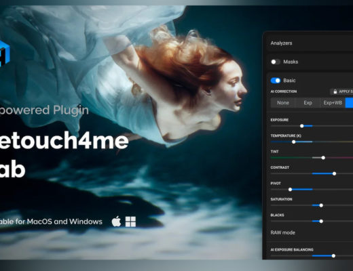This screenshot has width=353, height=271.
Task: Click the blue Retouch4me cube logo
Action: pos(5,54)
